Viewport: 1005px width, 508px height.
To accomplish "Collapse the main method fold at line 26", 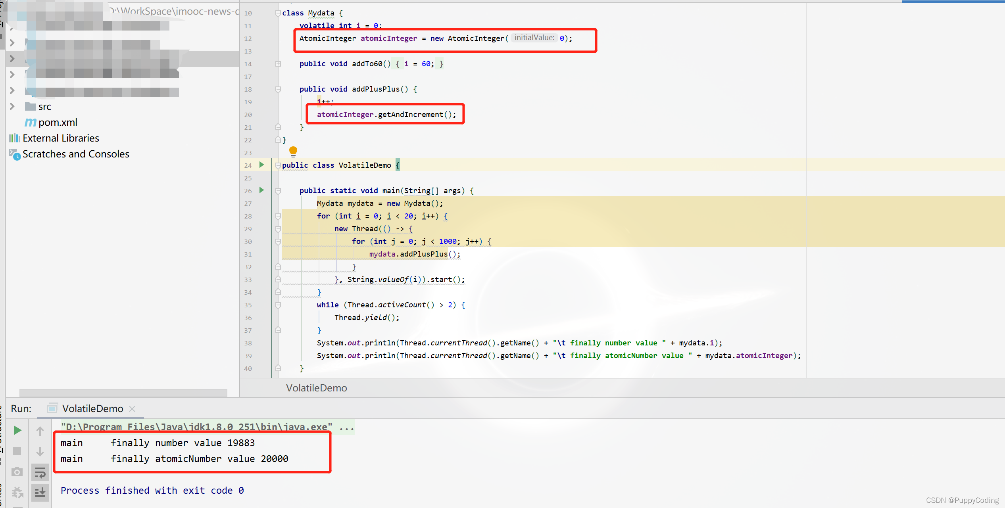I will click(277, 190).
